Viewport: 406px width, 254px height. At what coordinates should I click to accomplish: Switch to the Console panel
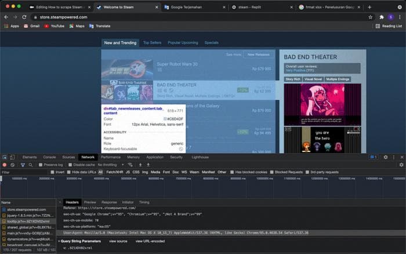point(49,157)
